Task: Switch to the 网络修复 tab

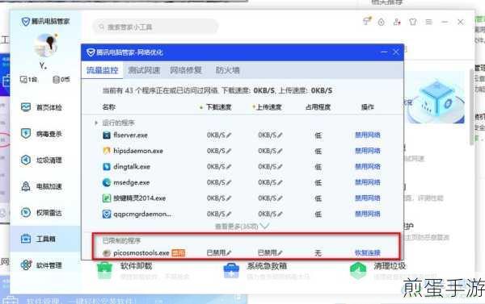Action: tap(186, 70)
